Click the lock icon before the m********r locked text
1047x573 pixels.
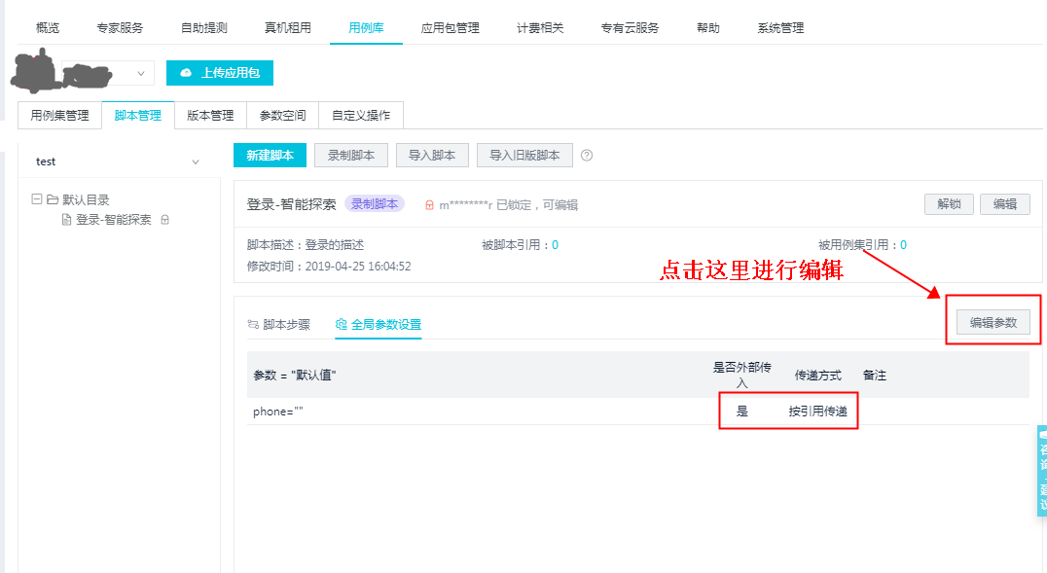pyautogui.click(x=429, y=204)
